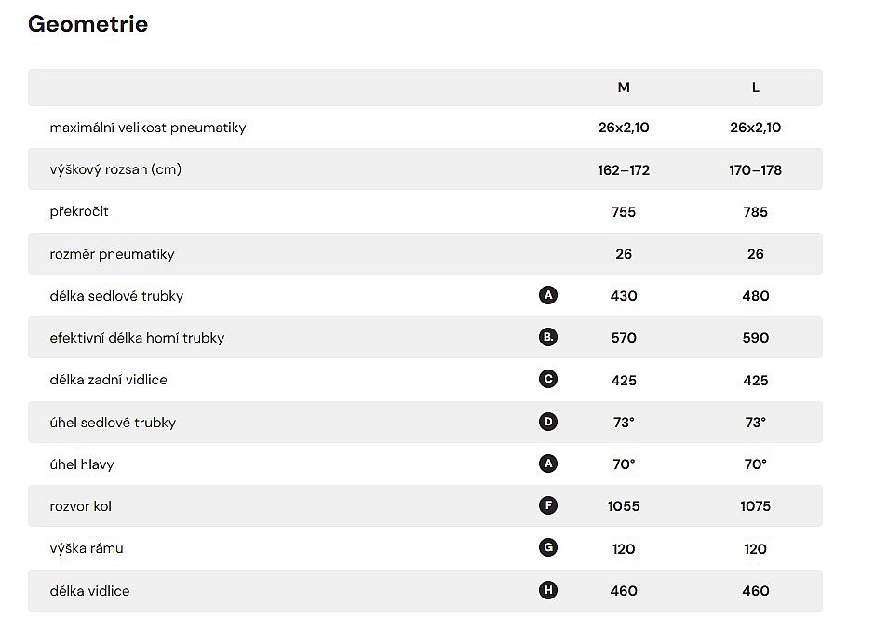Click the H badge for délka vidlice

[x=548, y=590]
